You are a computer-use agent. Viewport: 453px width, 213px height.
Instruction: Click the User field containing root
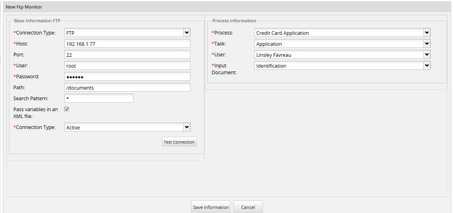[x=127, y=66]
